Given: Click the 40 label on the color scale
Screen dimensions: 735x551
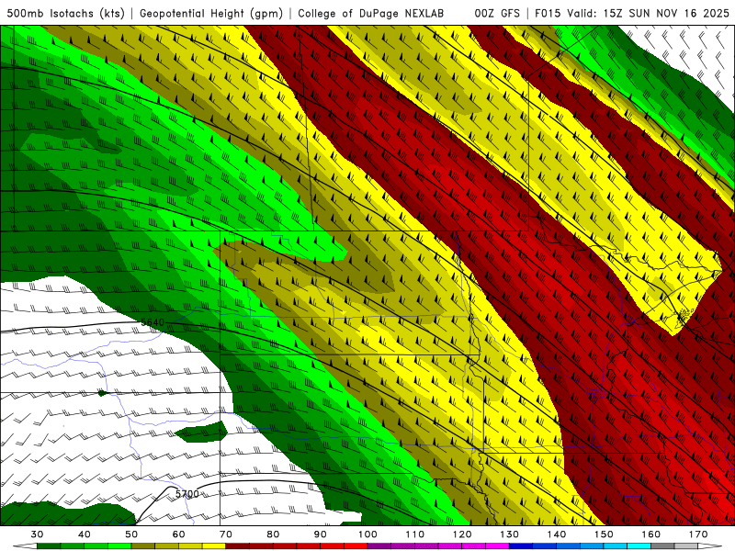Looking at the screenshot, I should 85,534.
